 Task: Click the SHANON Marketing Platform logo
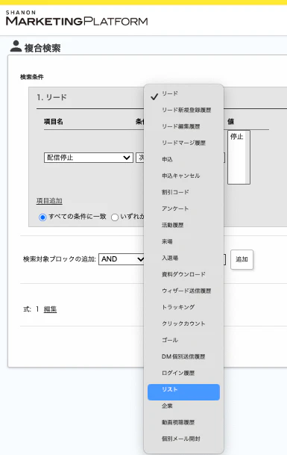[77, 18]
